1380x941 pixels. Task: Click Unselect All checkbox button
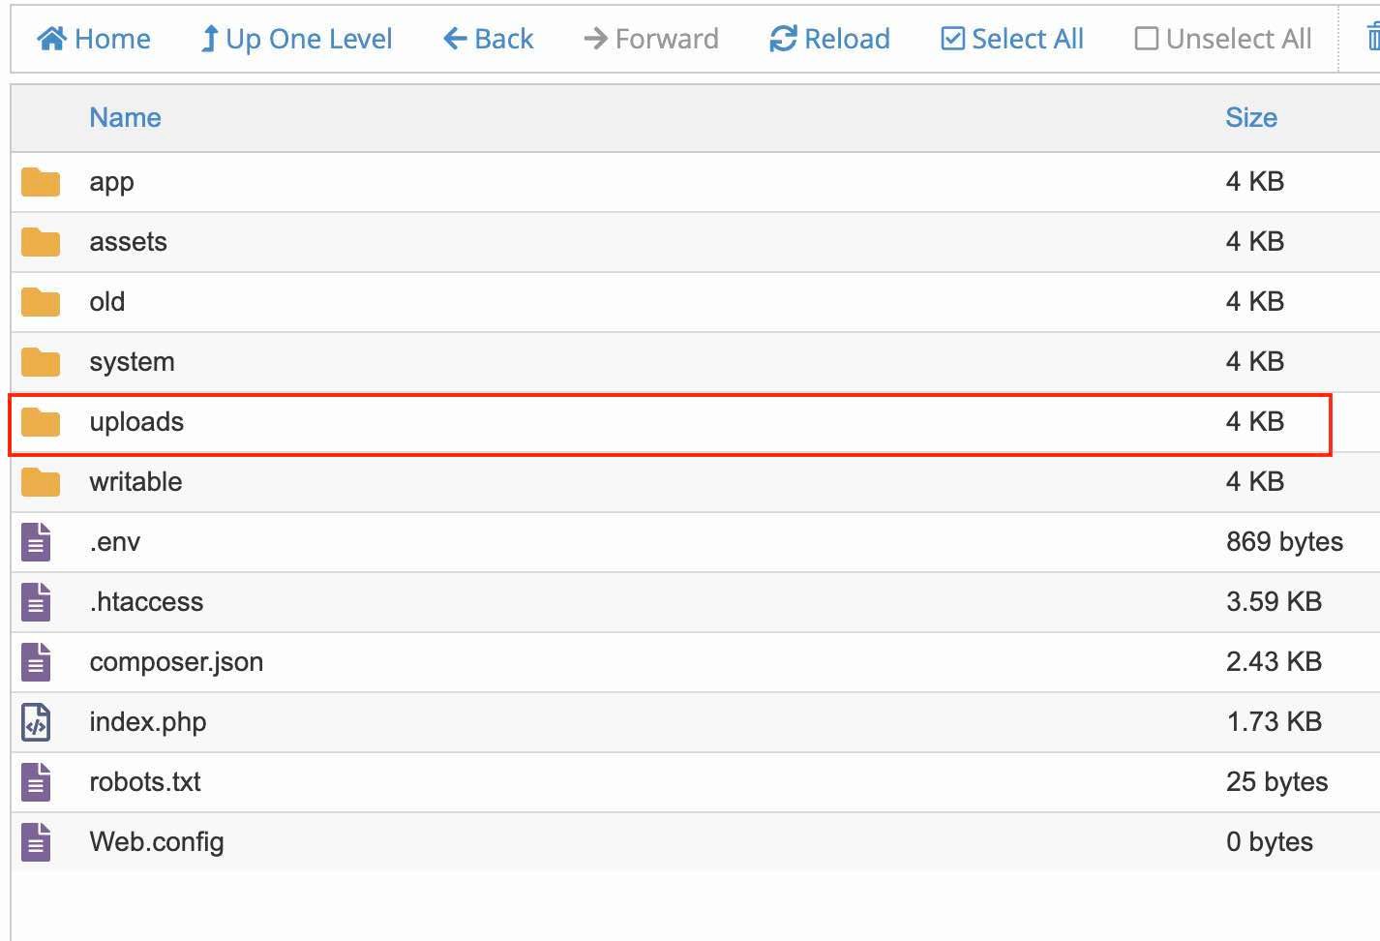(1223, 39)
